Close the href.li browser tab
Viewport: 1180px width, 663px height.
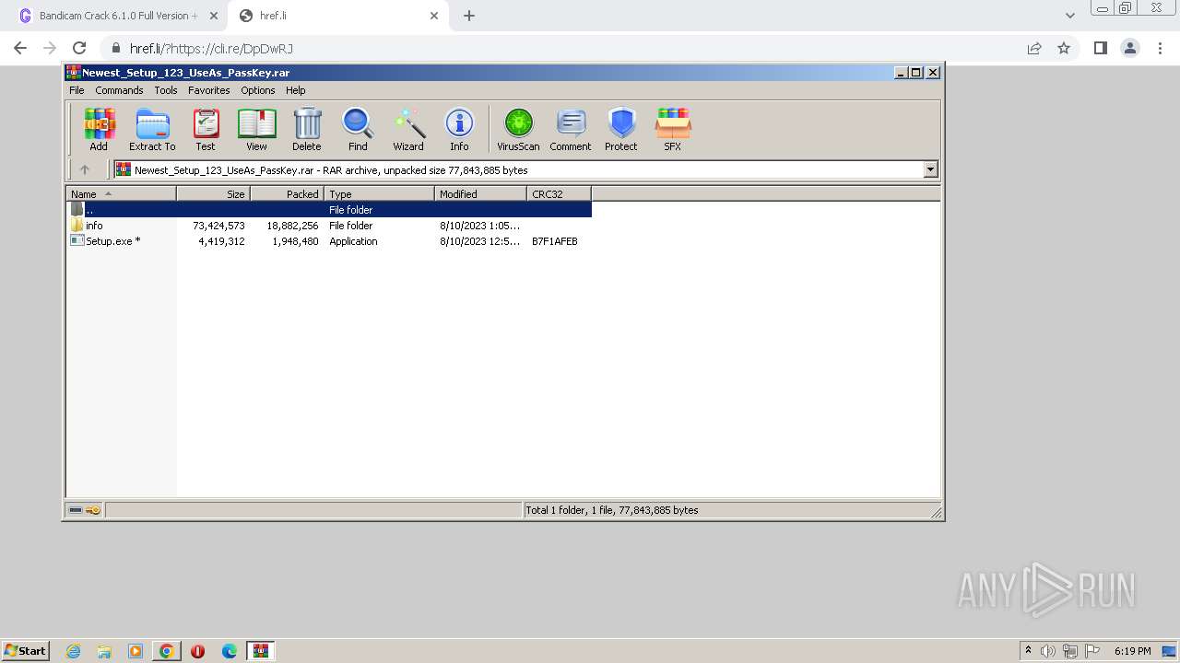[x=434, y=16]
